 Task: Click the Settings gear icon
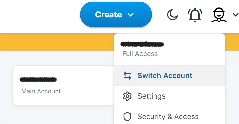click(x=127, y=96)
